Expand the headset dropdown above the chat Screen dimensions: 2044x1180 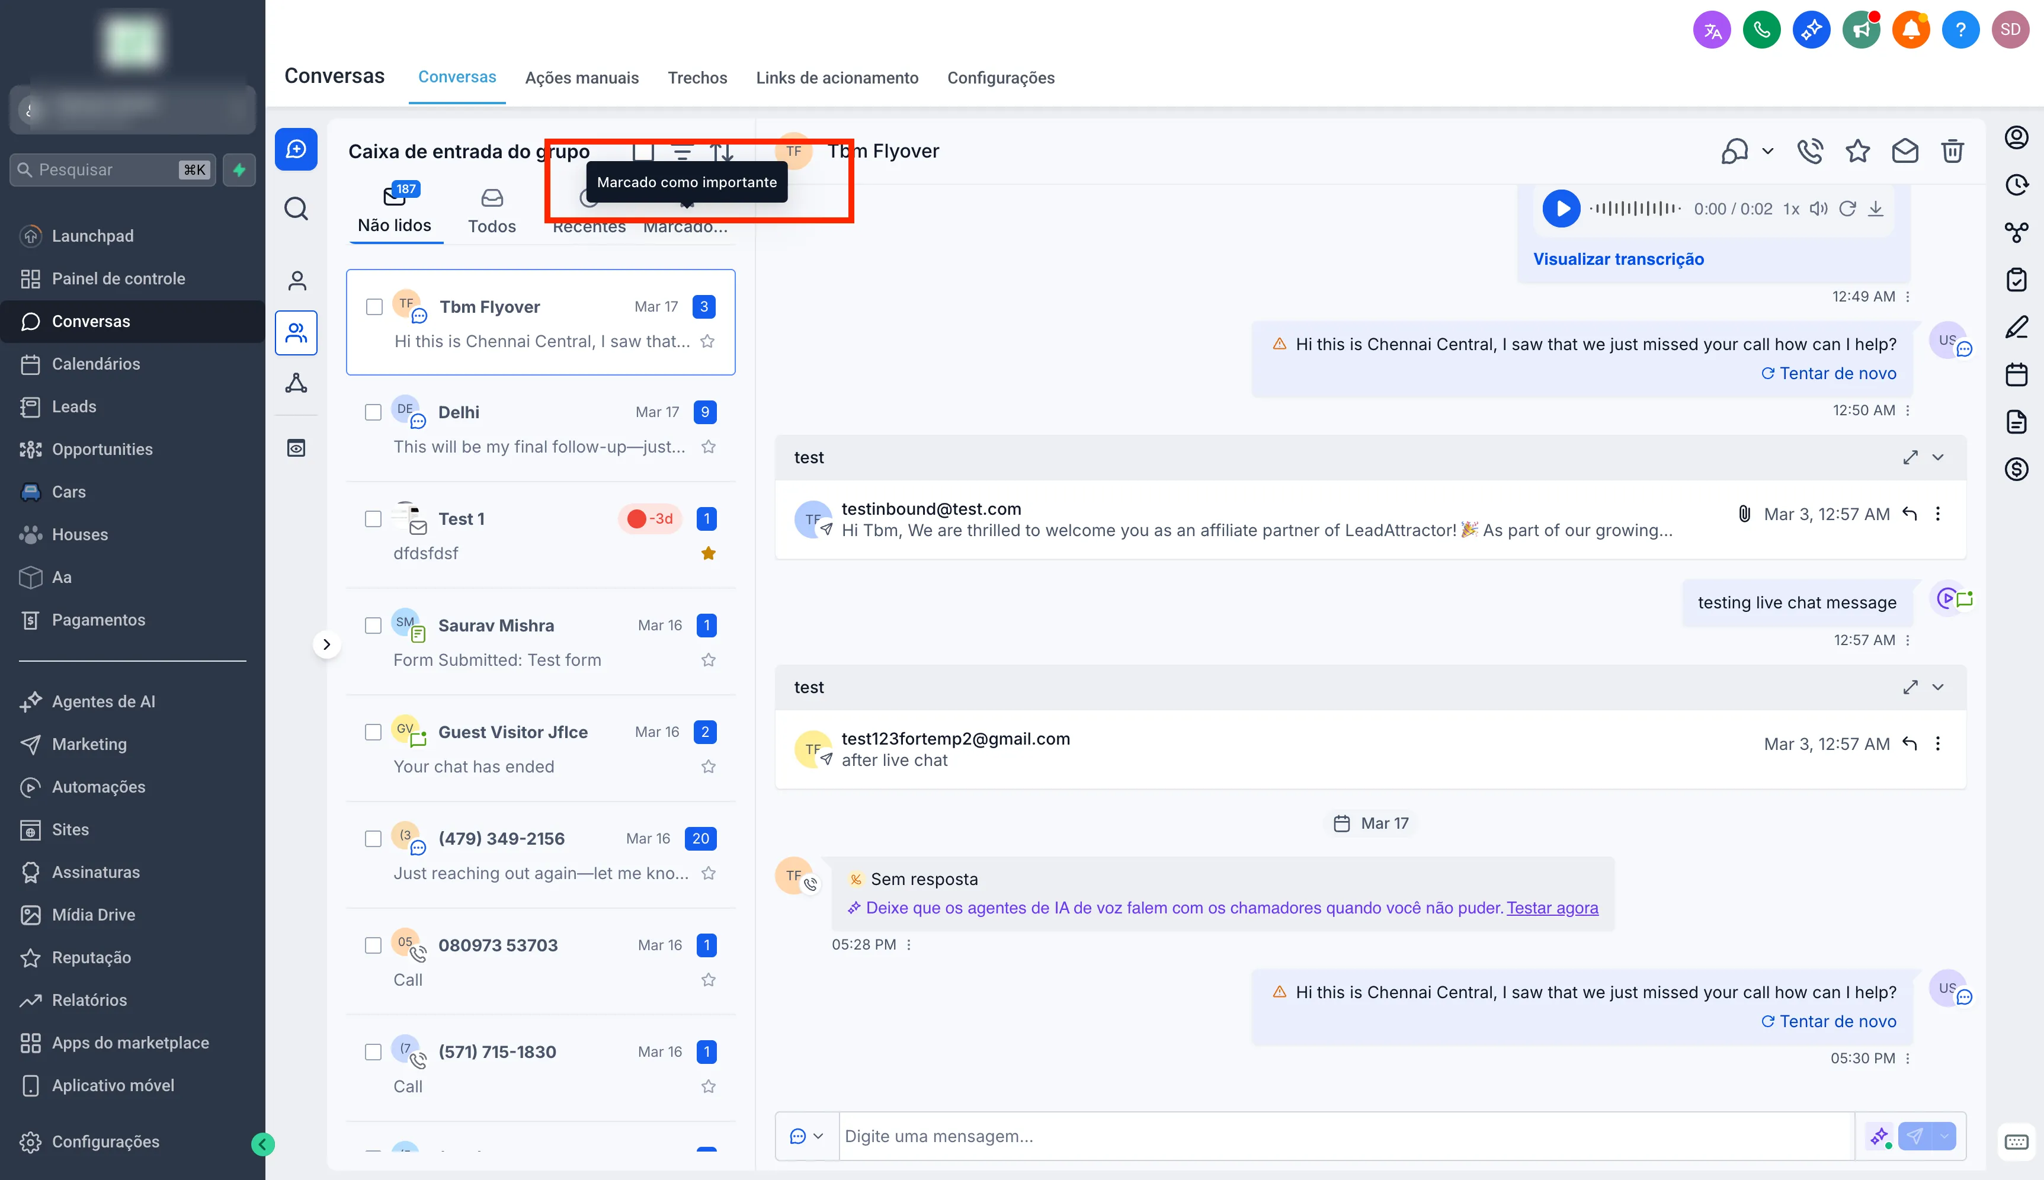point(1768,150)
